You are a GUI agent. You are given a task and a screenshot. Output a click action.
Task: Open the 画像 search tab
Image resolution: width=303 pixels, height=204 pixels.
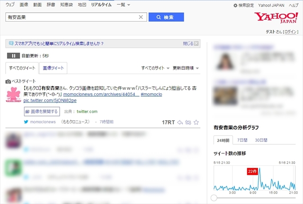24,5
